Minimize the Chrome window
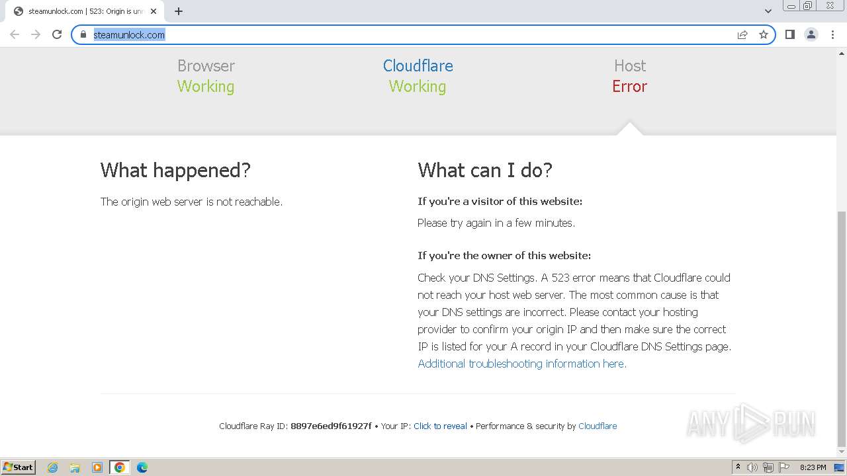 tap(791, 6)
